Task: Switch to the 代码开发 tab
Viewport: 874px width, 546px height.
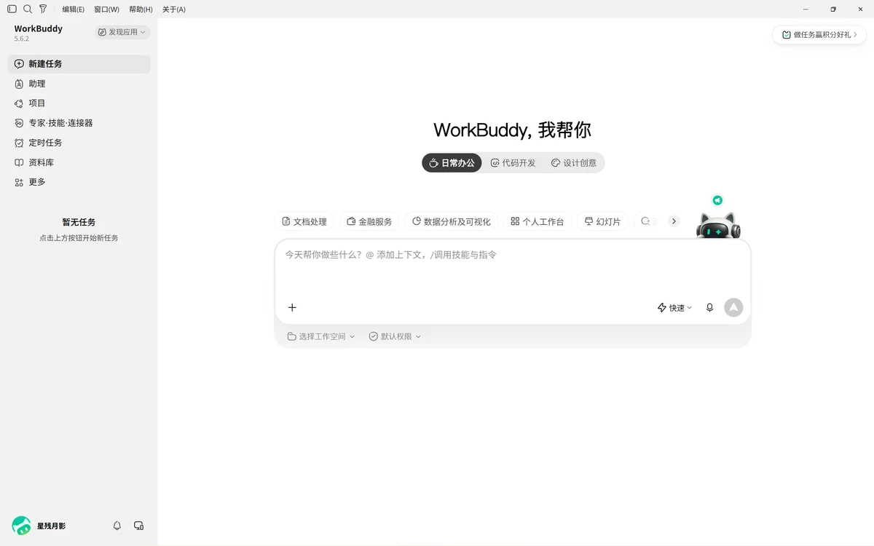Action: [513, 163]
